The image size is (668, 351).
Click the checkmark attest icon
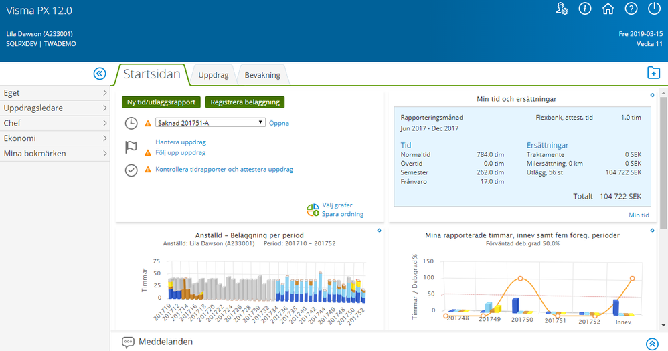tap(131, 170)
